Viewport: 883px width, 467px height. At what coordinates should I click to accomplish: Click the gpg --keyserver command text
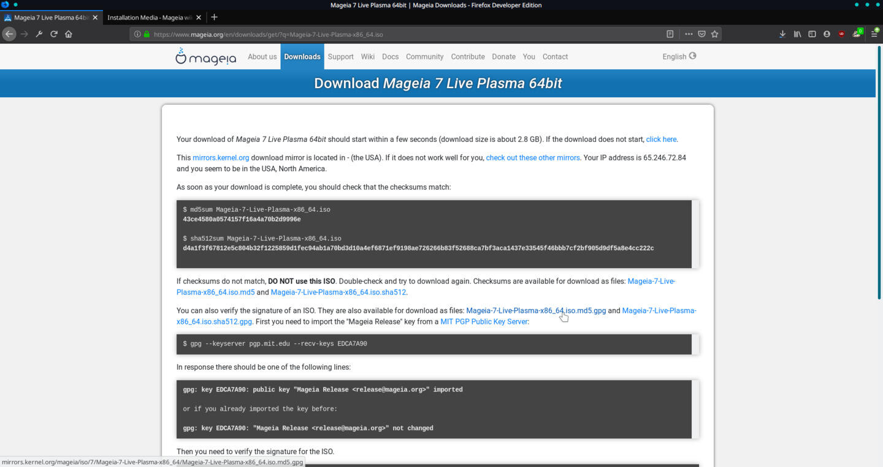click(275, 344)
